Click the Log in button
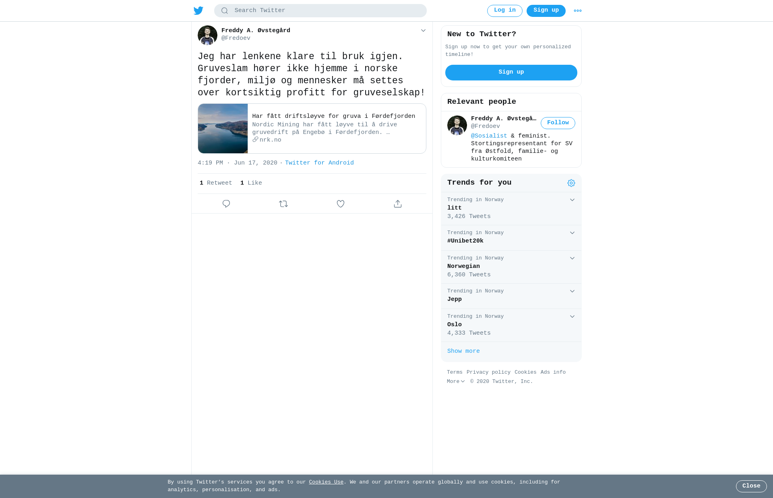The image size is (773, 498). point(505,11)
